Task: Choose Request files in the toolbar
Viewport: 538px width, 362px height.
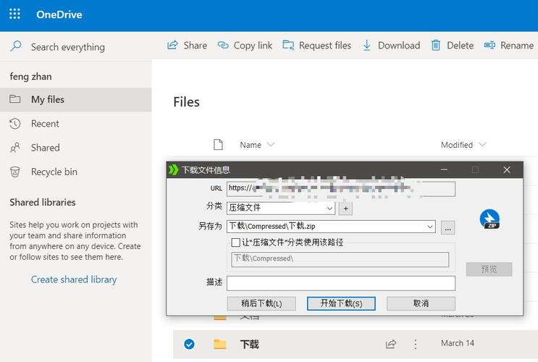Action: pos(325,46)
